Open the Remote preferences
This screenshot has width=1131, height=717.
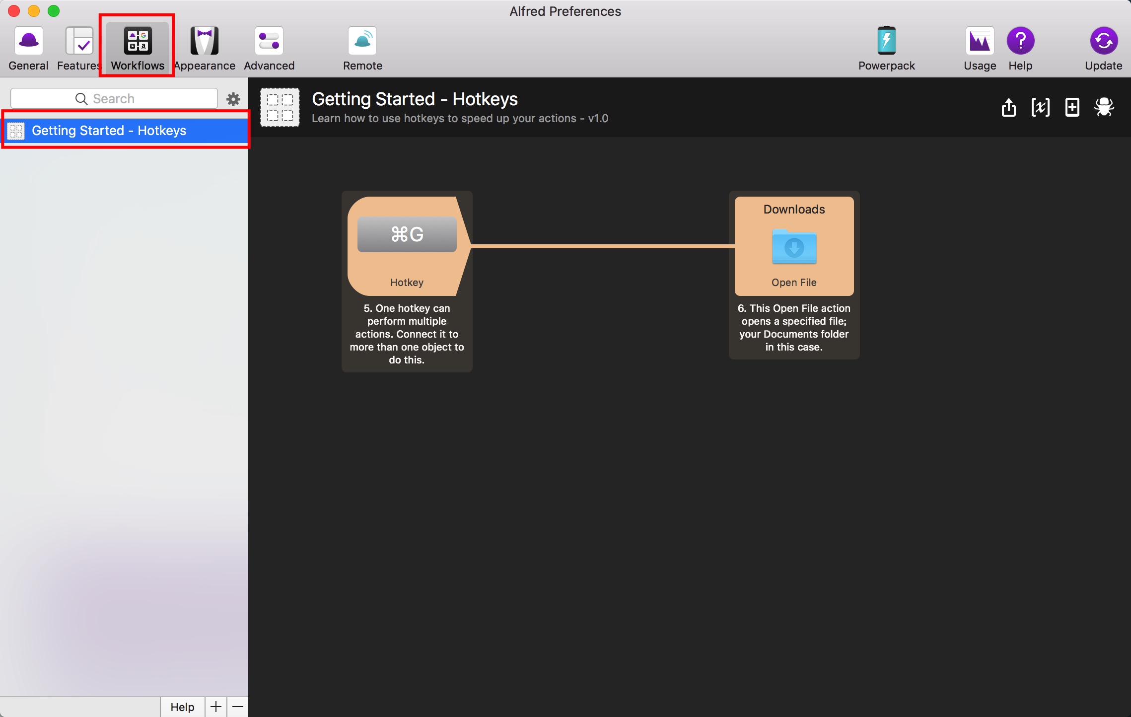[362, 48]
